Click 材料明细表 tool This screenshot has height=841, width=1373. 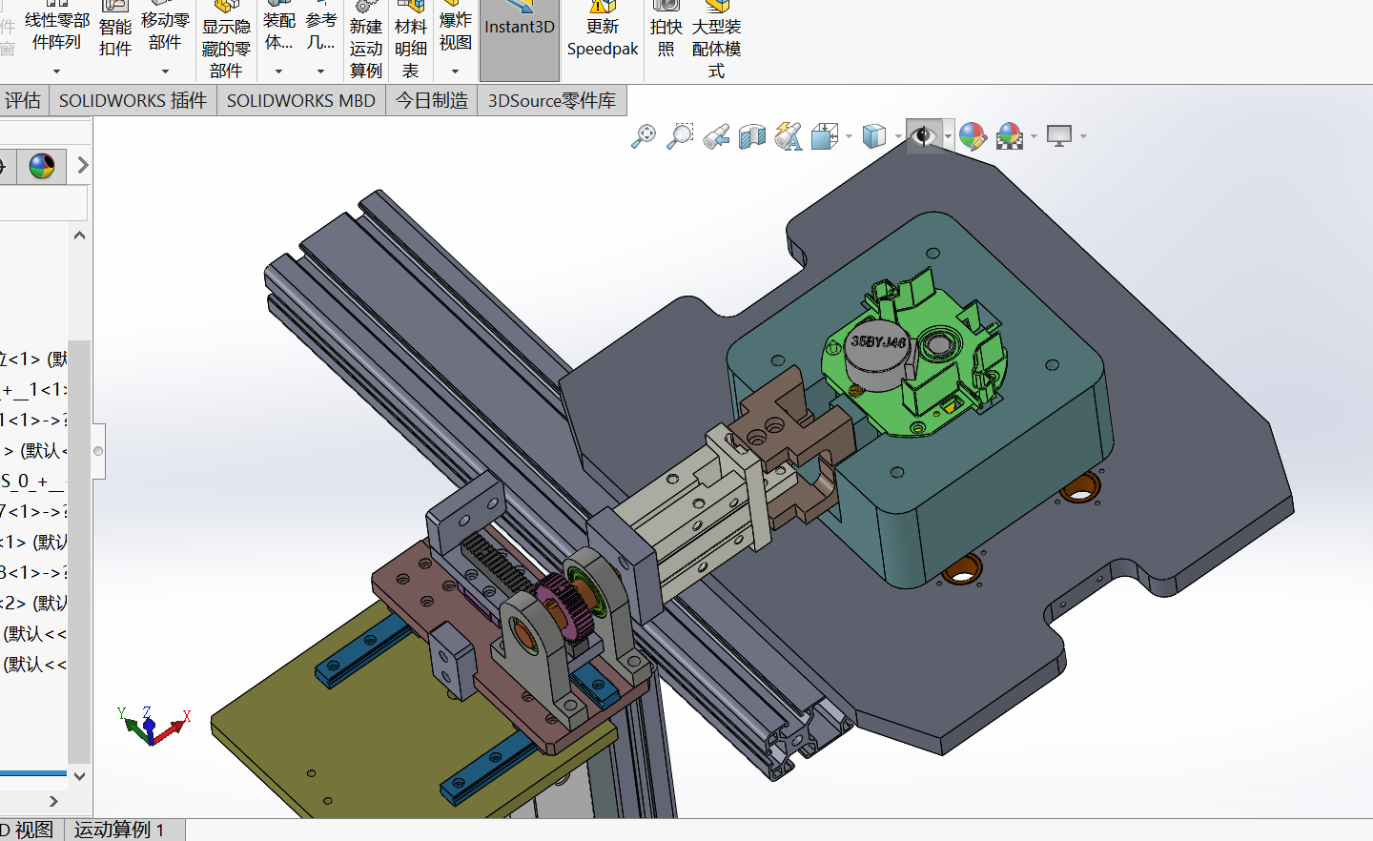[x=411, y=40]
